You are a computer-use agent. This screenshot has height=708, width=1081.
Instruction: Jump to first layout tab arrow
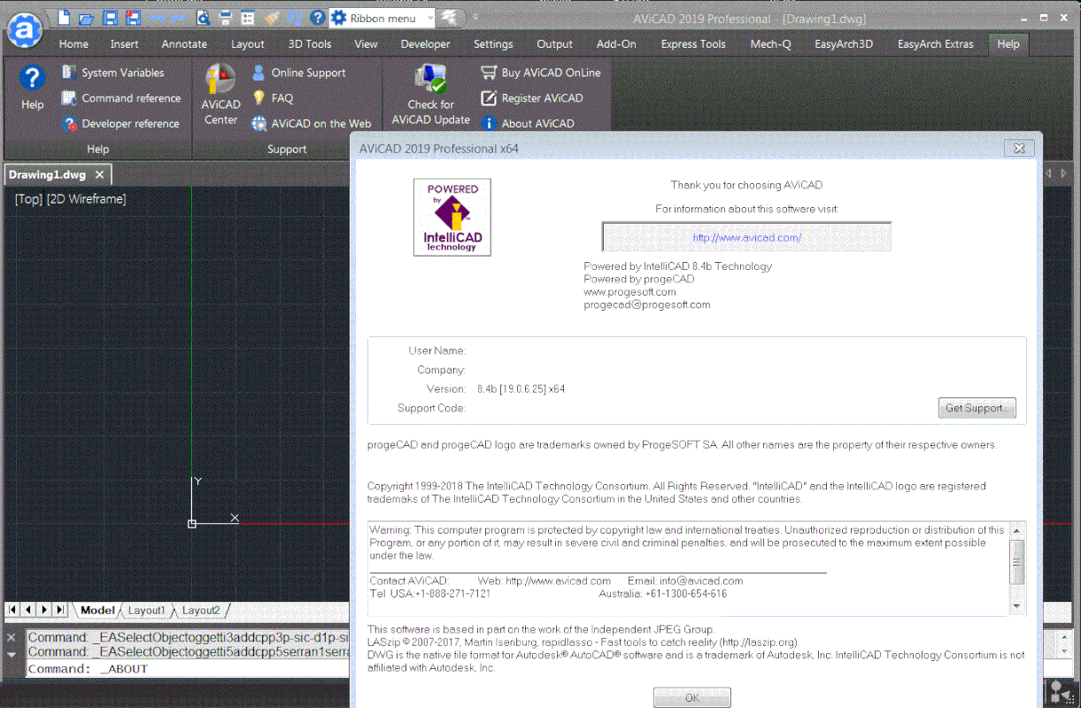click(x=13, y=610)
